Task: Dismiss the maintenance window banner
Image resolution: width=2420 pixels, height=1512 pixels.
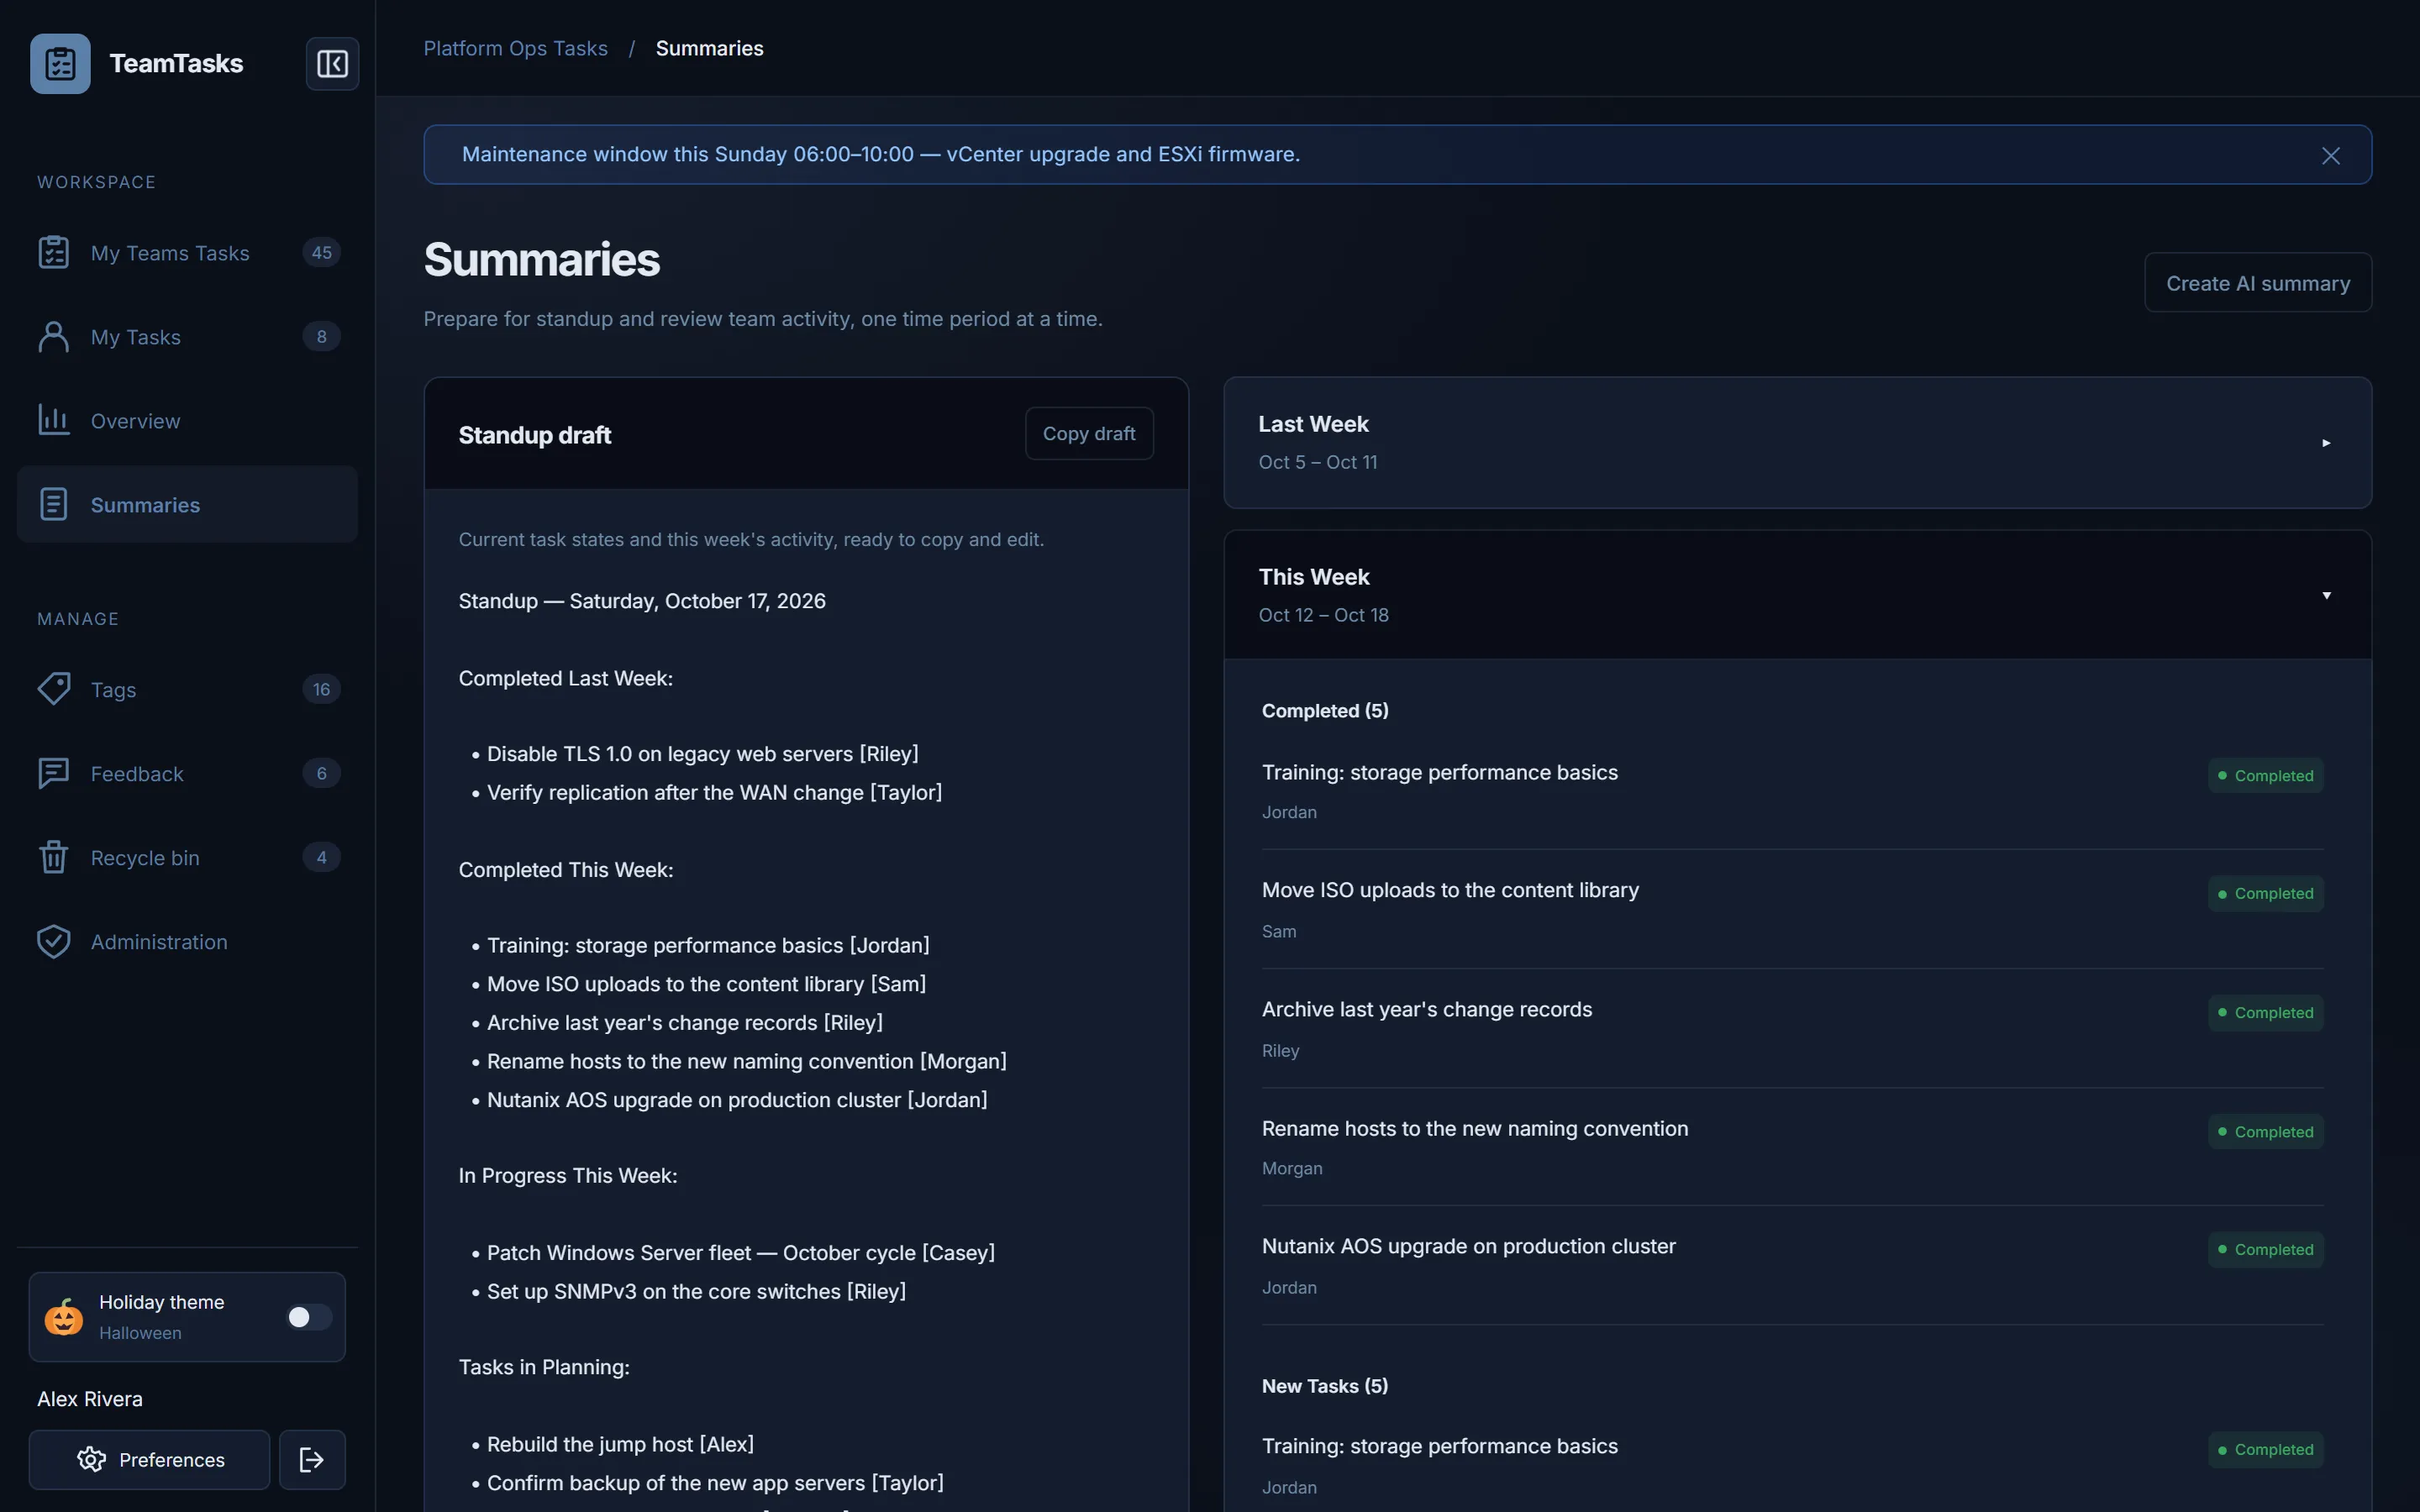Action: tap(2330, 155)
